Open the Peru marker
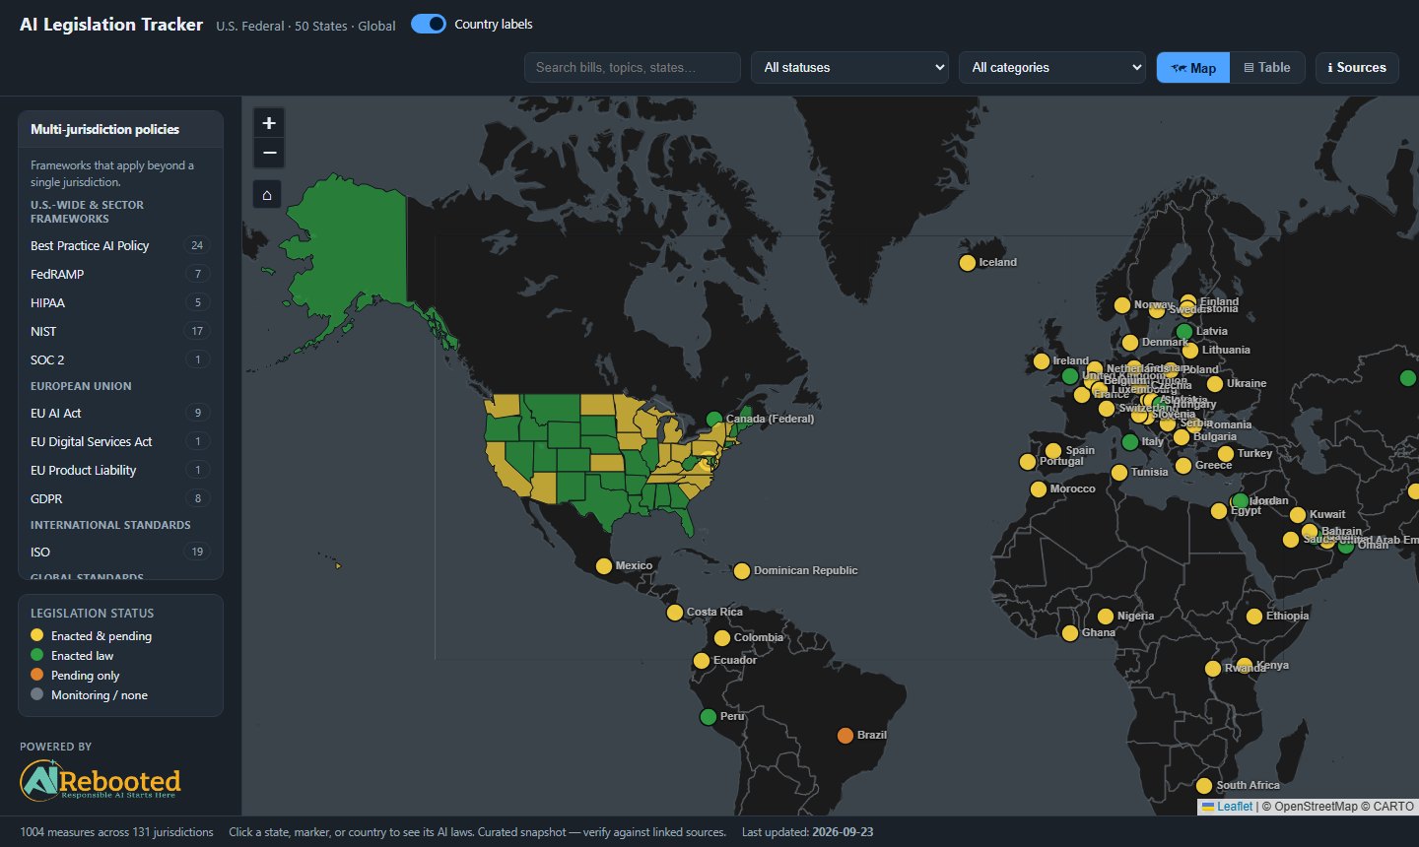Viewport: 1419px width, 847px height. coord(709,717)
